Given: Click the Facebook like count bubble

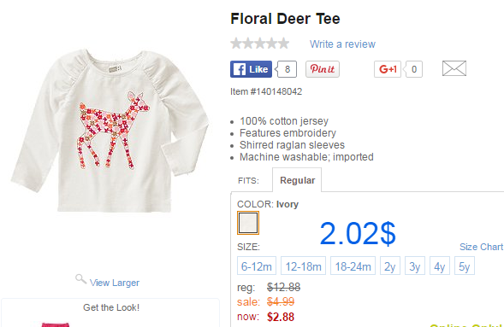Looking at the screenshot, I should click(x=287, y=69).
